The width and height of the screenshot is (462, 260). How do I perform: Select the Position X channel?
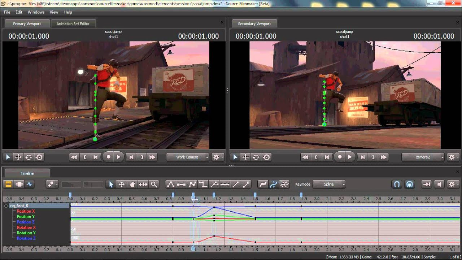tap(26, 211)
